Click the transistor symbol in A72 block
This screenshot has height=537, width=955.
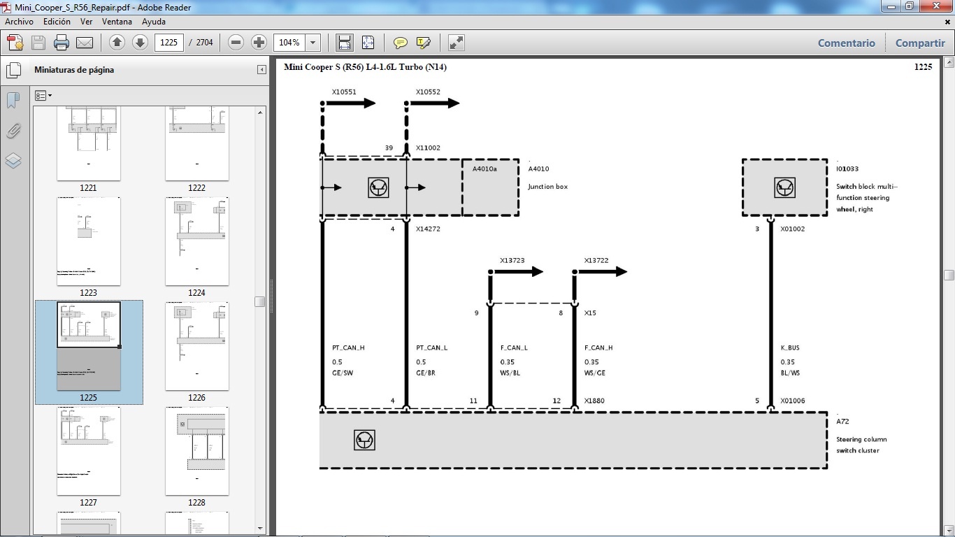click(x=364, y=440)
